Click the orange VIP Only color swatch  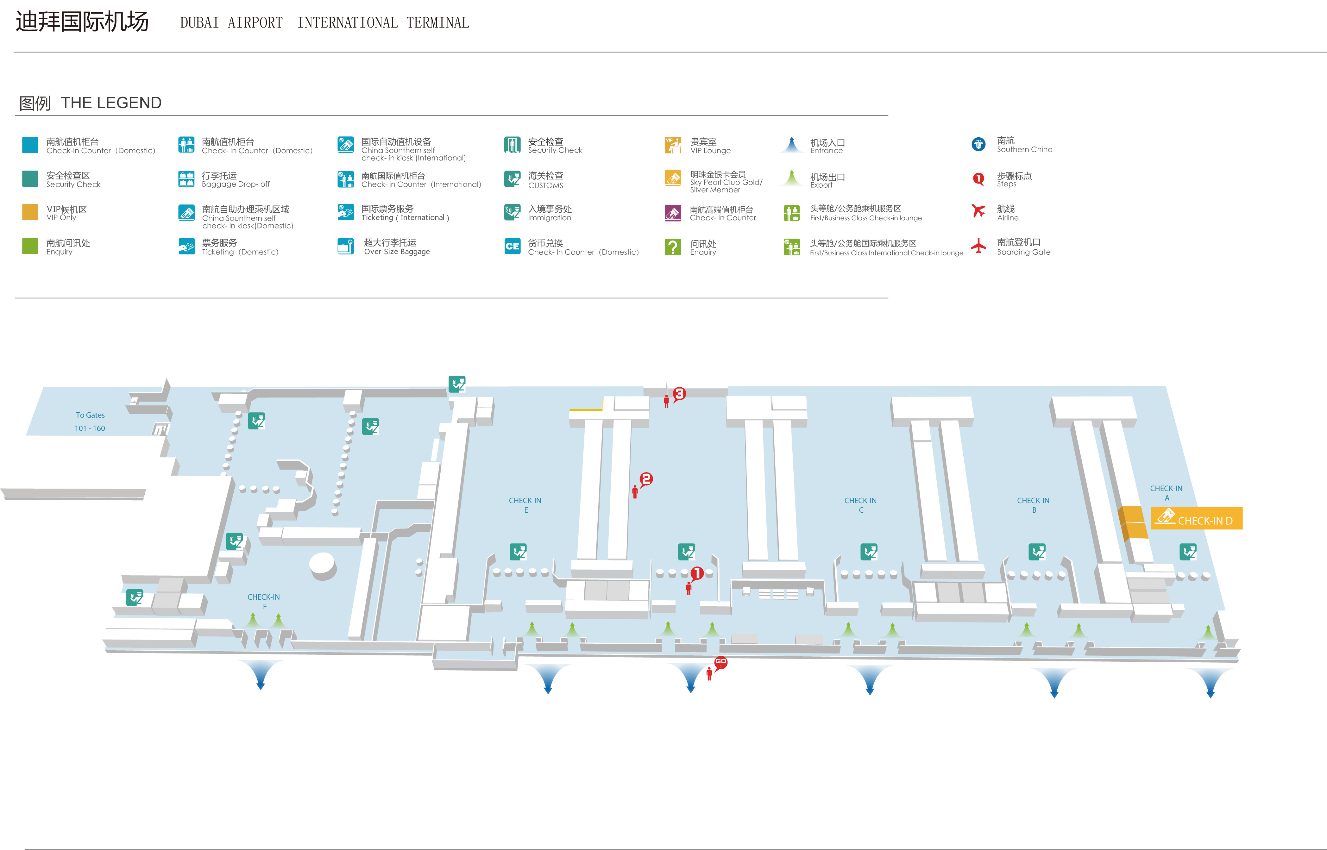point(30,213)
